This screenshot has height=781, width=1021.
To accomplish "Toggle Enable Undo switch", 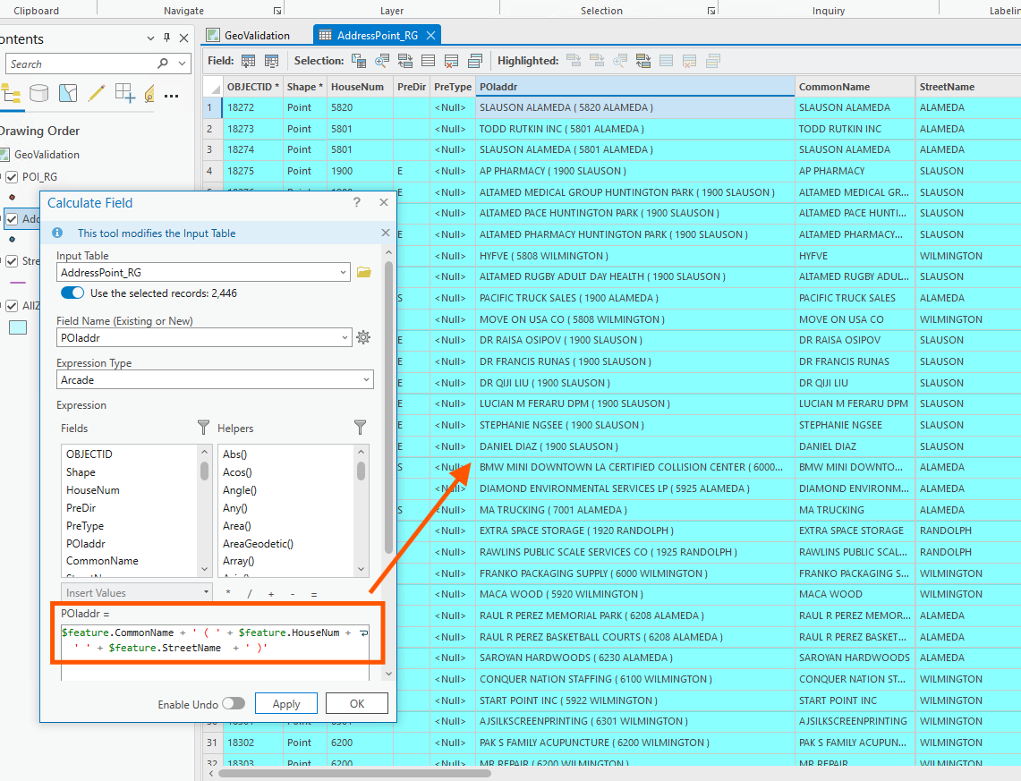I will coord(234,703).
